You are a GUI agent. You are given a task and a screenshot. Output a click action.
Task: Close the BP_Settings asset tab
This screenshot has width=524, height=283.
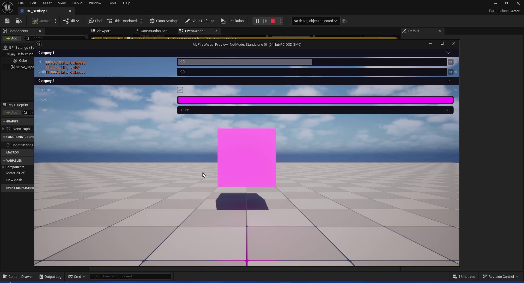coord(70,11)
